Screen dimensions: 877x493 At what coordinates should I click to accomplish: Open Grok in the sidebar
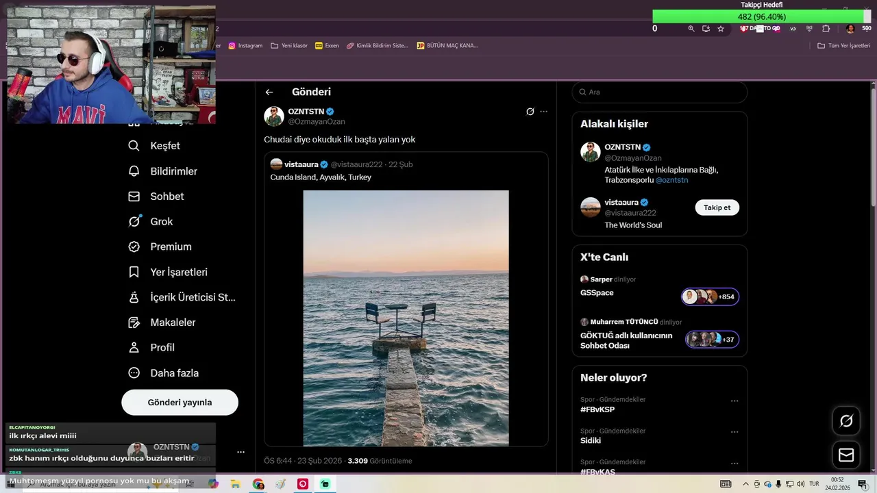click(x=151, y=222)
